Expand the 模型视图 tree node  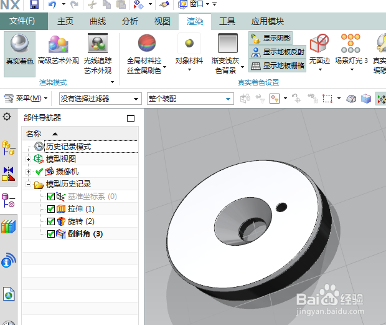click(28, 159)
